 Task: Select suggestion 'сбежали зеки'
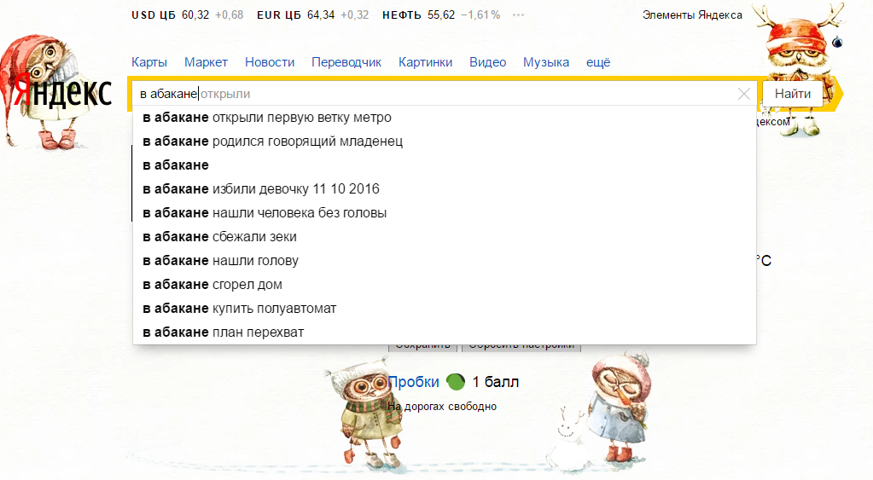tap(445, 237)
